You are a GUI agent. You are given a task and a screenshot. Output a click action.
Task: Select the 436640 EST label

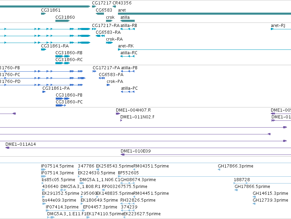tap(50, 187)
